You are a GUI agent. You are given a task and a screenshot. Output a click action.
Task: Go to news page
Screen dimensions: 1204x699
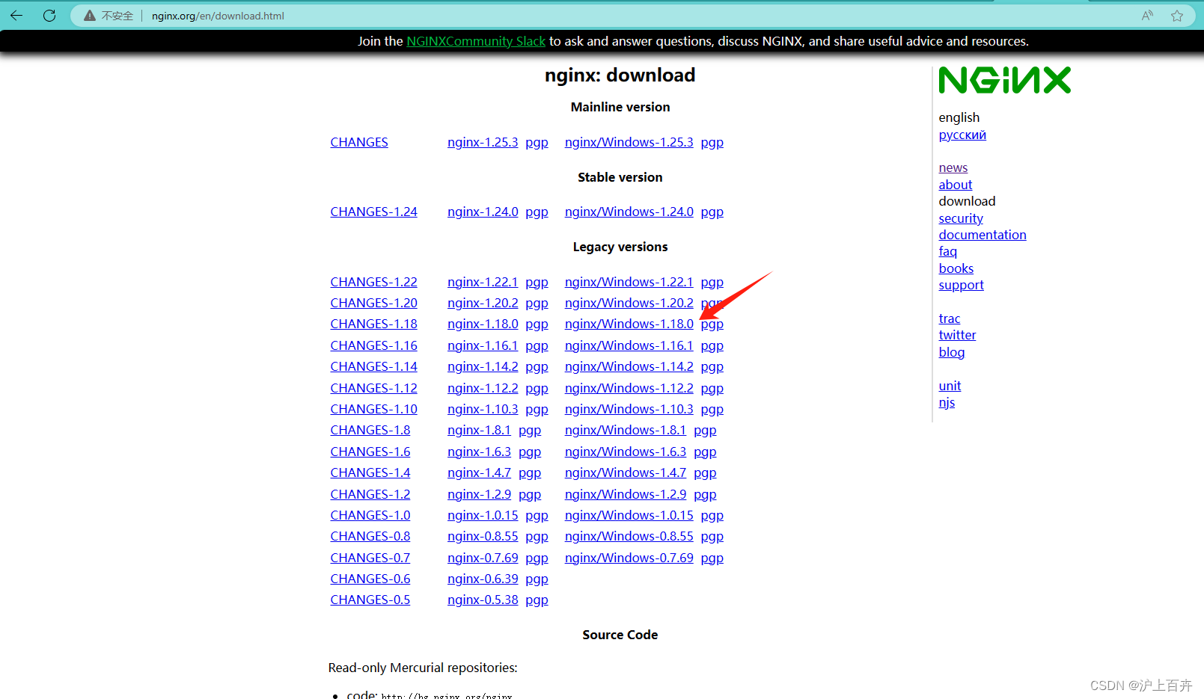pos(953,167)
